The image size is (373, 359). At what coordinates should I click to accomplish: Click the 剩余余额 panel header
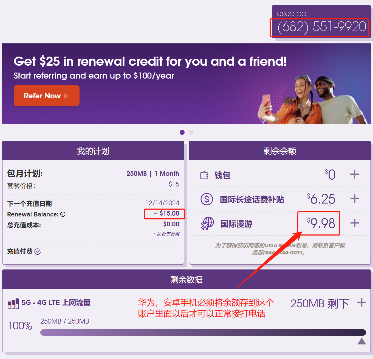[x=280, y=151]
